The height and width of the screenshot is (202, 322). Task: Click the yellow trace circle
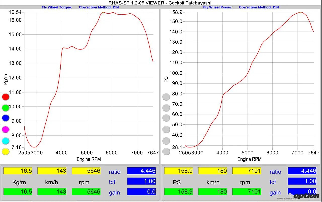tap(5, 151)
